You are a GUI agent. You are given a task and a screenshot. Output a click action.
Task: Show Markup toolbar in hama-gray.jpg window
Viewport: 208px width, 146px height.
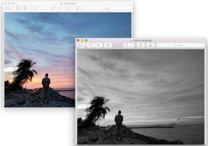point(150,45)
